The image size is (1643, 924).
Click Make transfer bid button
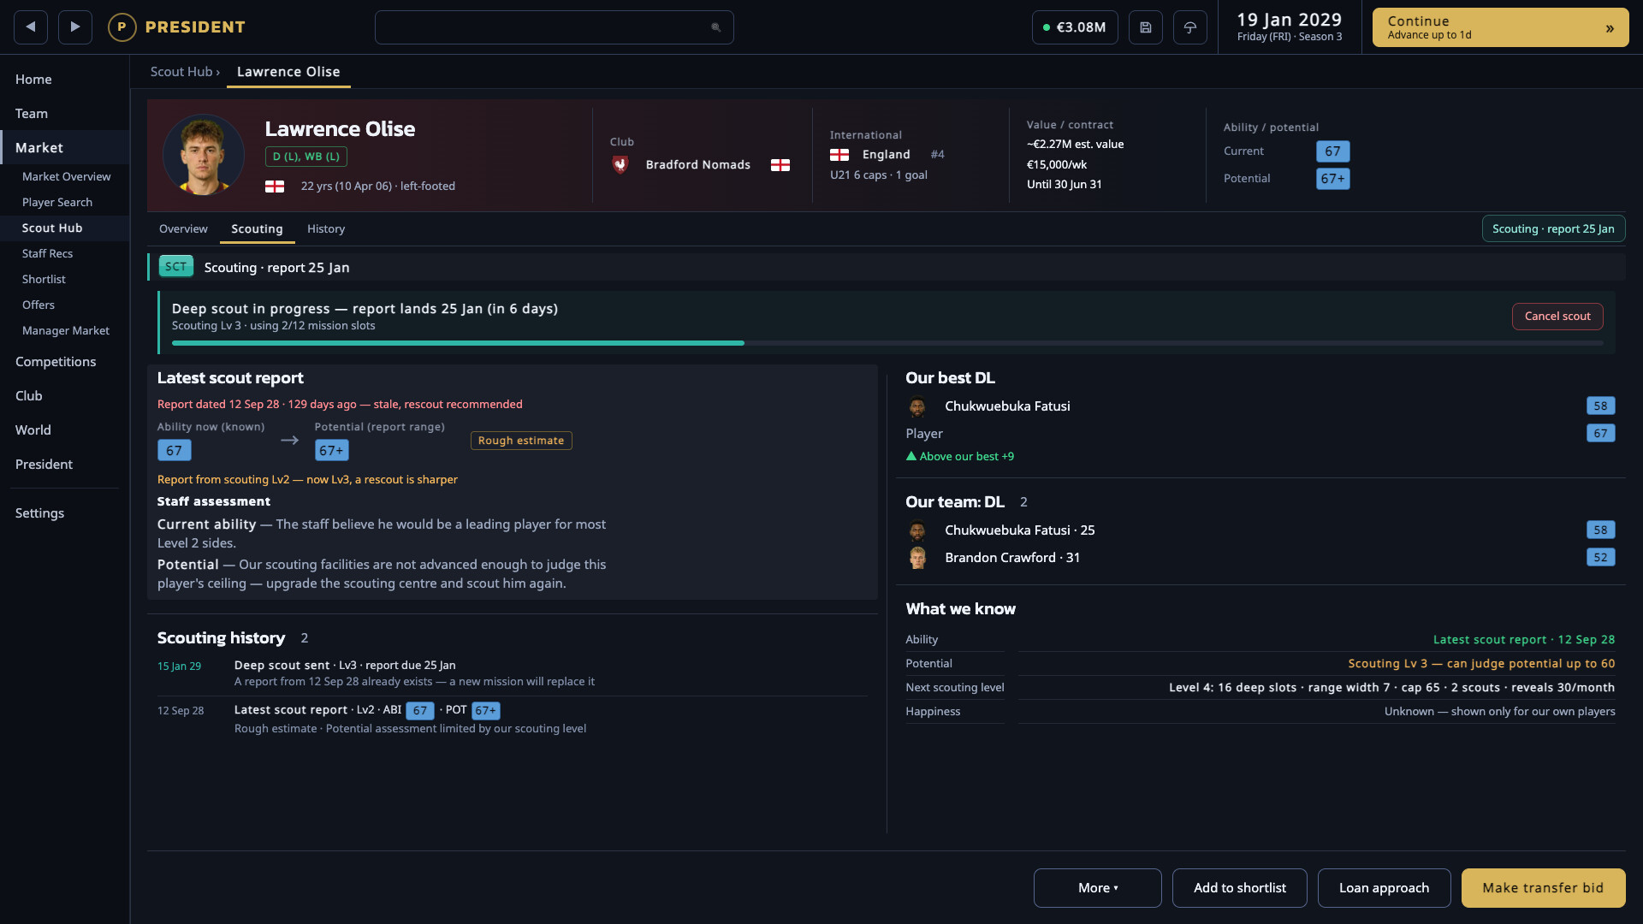click(x=1543, y=888)
